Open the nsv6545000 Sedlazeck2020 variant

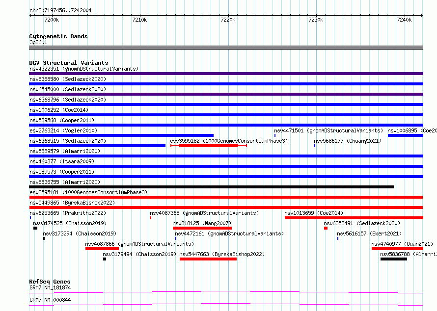[68, 89]
